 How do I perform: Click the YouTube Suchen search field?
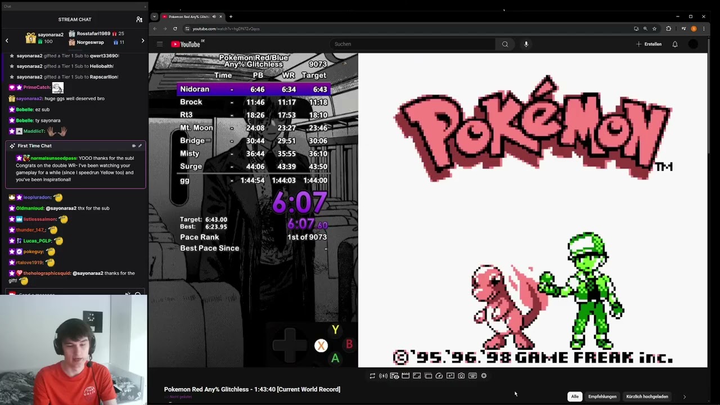[413, 44]
